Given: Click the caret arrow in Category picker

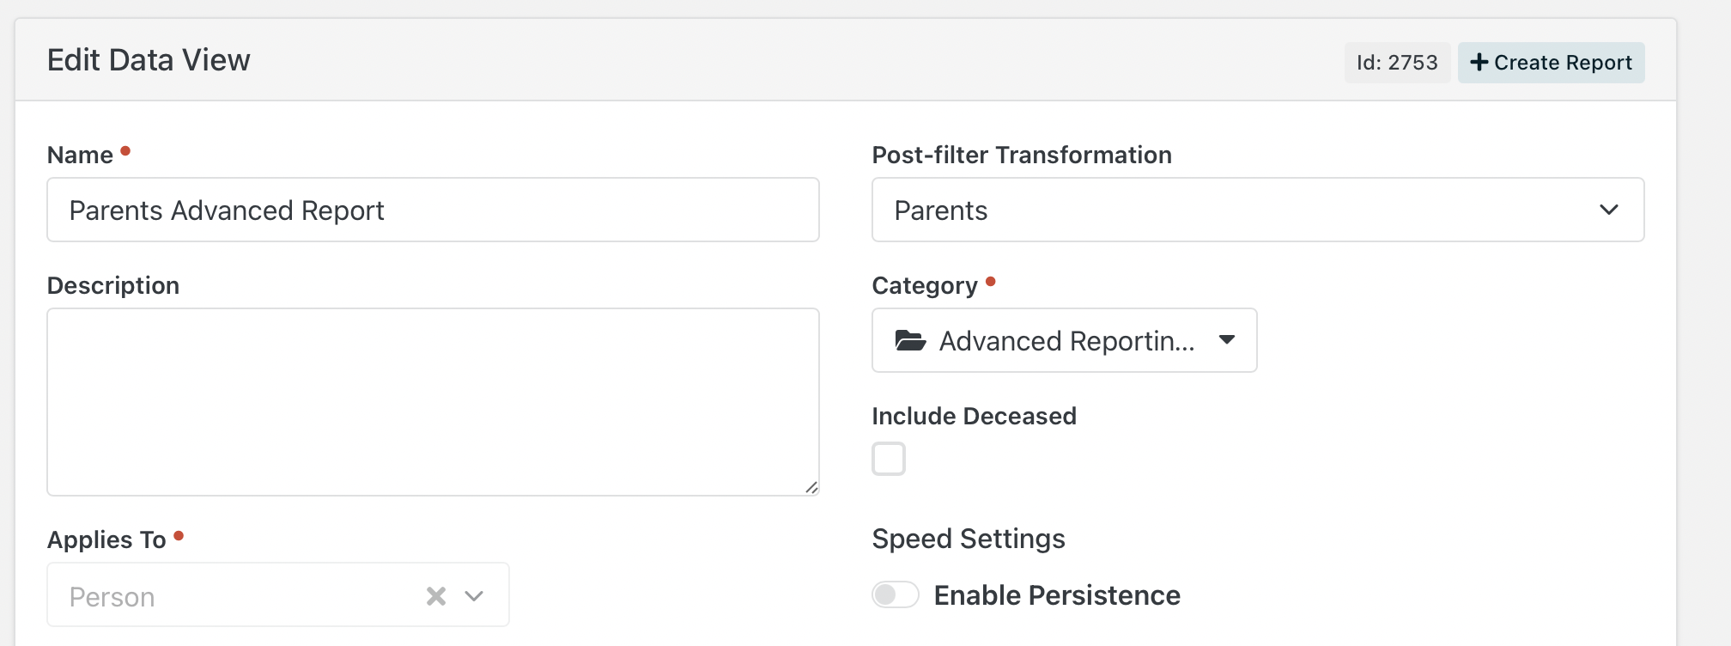Looking at the screenshot, I should click(1227, 340).
